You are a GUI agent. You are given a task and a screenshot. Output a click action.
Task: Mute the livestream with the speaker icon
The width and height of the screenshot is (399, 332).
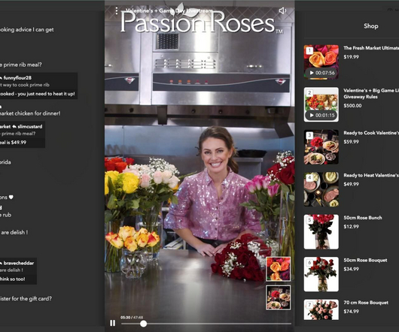click(x=282, y=11)
